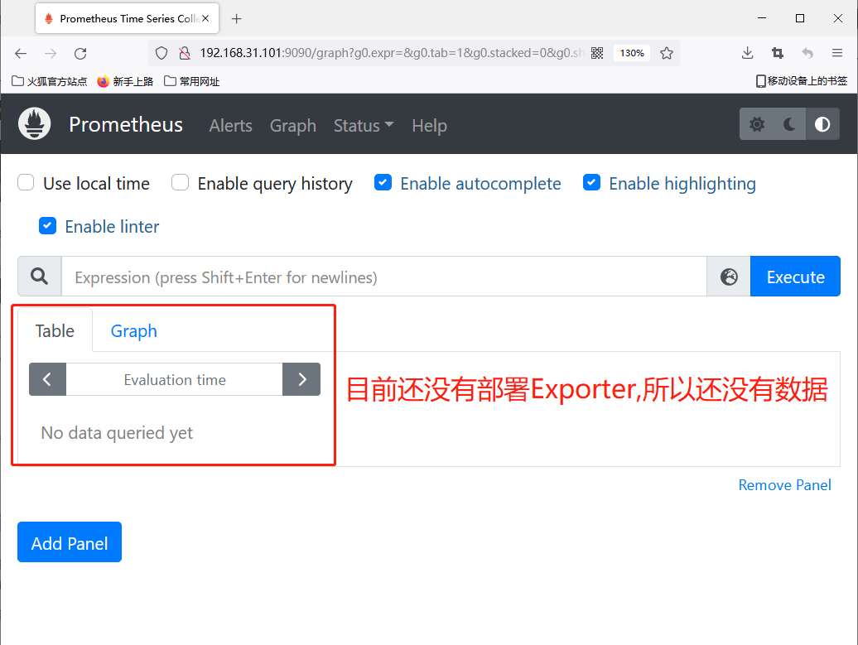Bookmark this page with star icon
Screen dimensions: 858x645
coord(666,53)
